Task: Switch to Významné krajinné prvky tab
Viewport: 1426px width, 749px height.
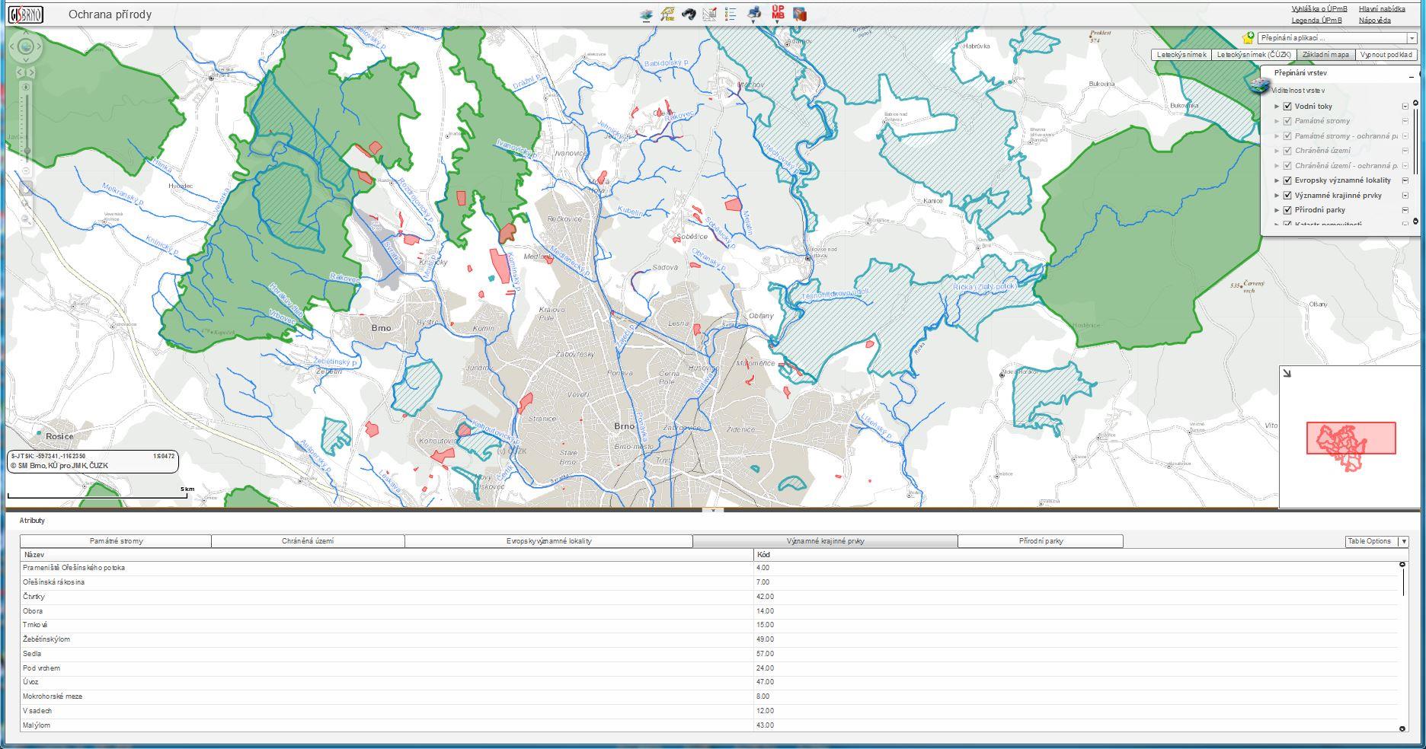Action: tap(825, 541)
